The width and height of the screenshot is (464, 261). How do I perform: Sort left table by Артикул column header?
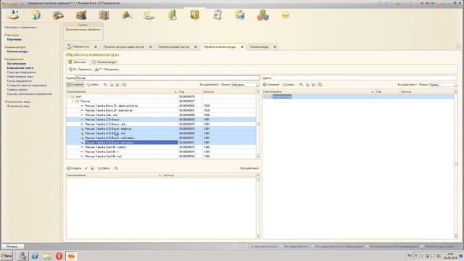(x=229, y=92)
